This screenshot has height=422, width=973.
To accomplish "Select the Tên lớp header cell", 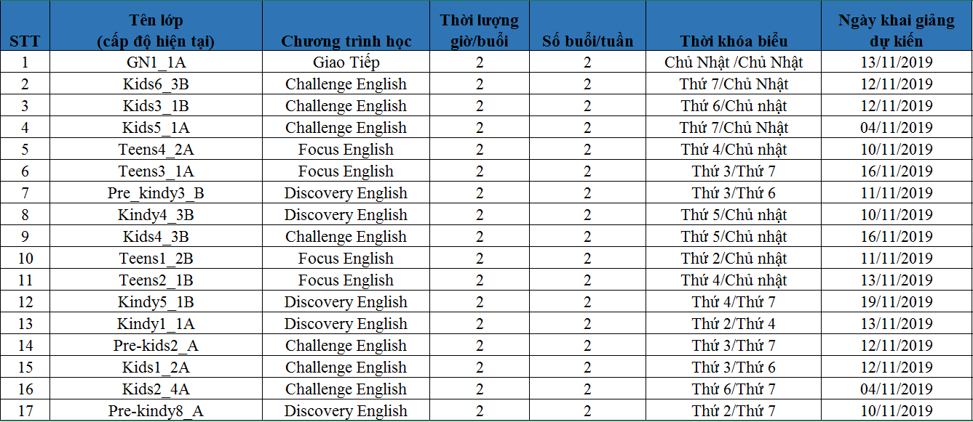I will tap(156, 31).
